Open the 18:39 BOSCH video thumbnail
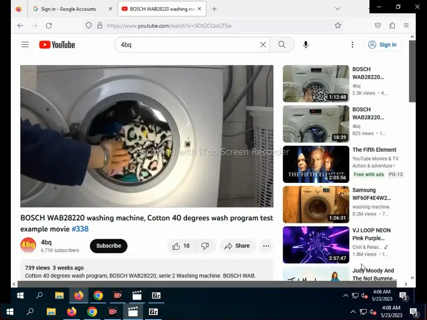Screen dimensions: 427x320 pyautogui.click(x=316, y=124)
